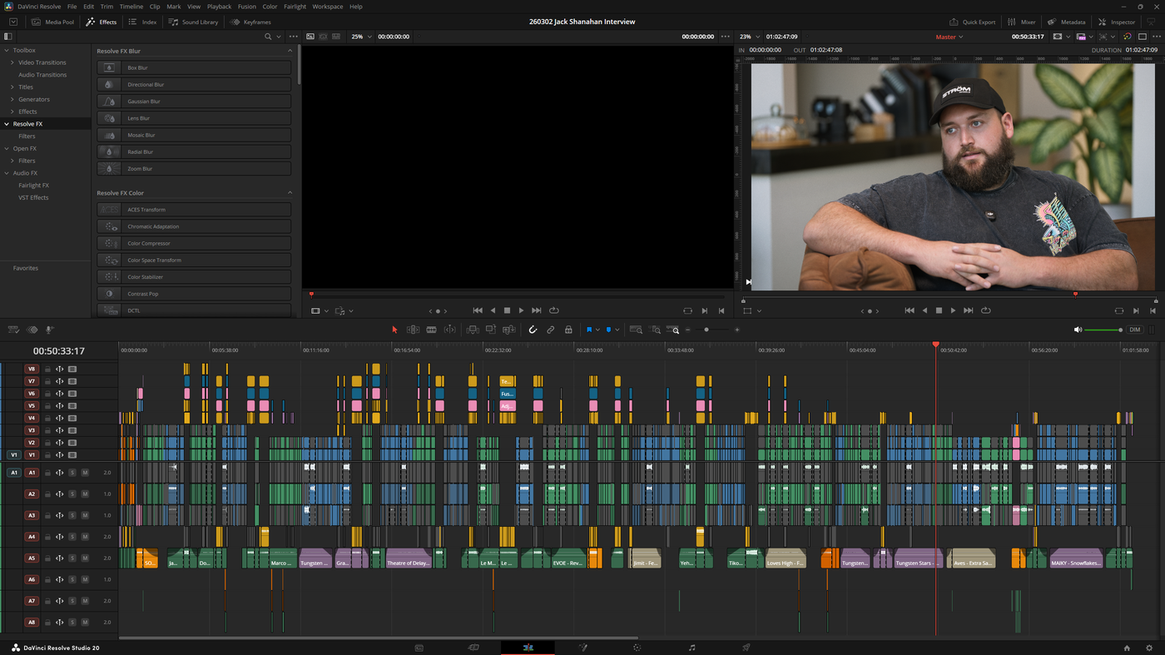This screenshot has width=1165, height=655.
Task: Open the Mixer panel
Action: point(1022,22)
